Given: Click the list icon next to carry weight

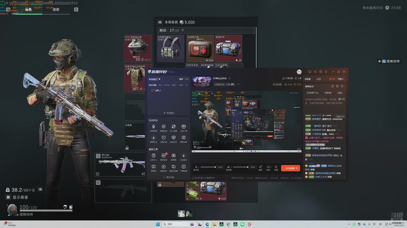Looking at the screenshot, I should click(40, 189).
